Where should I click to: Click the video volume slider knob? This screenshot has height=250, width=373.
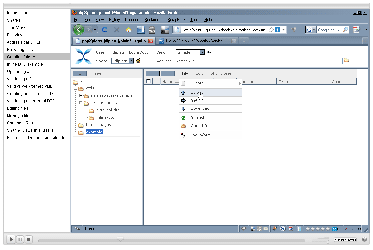tap(328, 242)
